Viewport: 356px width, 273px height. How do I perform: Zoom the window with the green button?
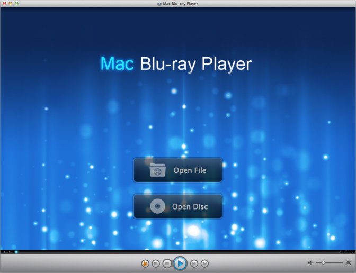[x=16, y=4]
